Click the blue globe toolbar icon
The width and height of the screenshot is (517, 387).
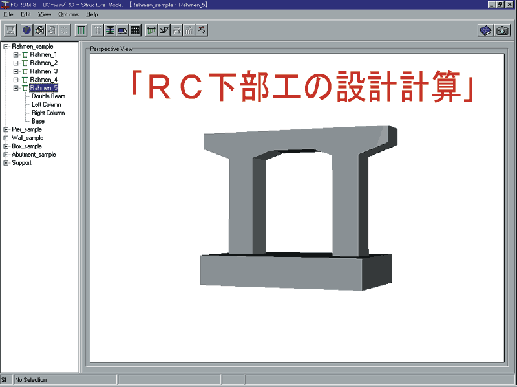pos(26,30)
